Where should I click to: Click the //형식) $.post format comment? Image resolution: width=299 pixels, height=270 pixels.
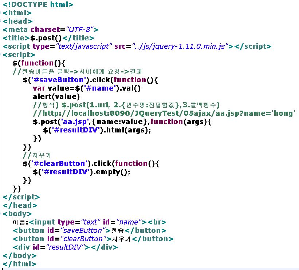[x=126, y=105]
